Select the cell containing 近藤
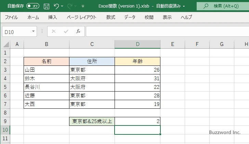Image resolution: width=249 pixels, height=144 pixels. click(47, 96)
